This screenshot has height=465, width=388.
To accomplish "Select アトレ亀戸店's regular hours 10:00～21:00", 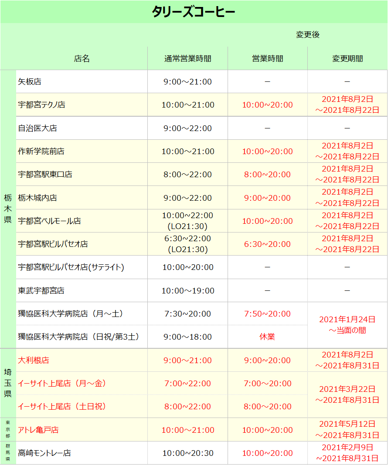I will click(187, 430).
